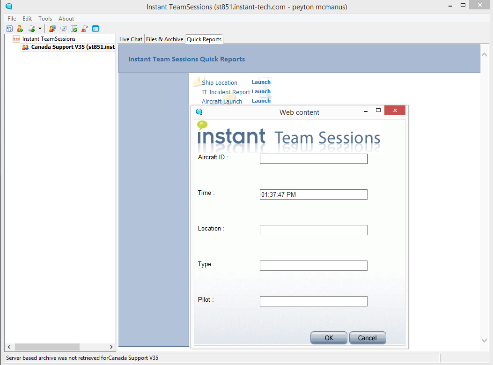Click the main window title text

[247, 7]
